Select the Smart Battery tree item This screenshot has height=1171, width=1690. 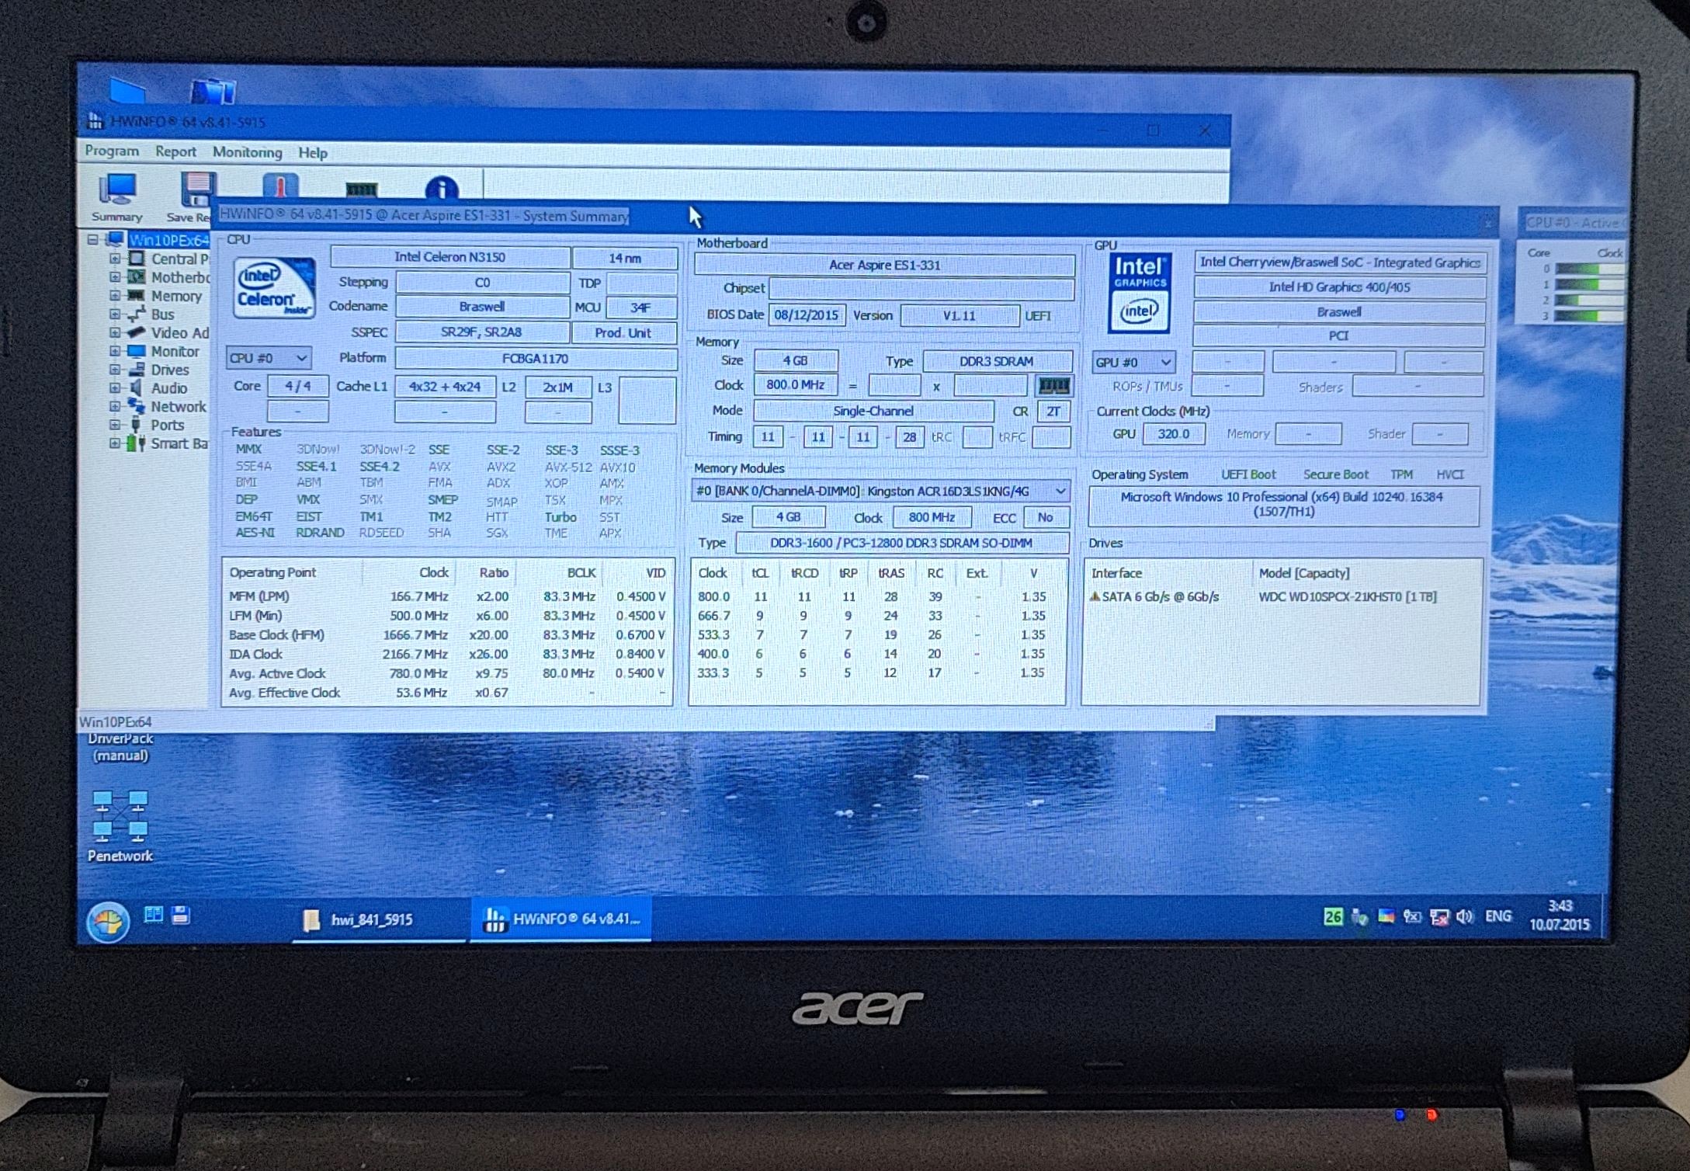pos(179,443)
